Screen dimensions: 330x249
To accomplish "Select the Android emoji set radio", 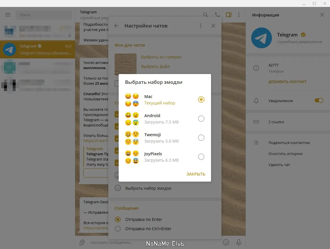I will pyautogui.click(x=201, y=119).
